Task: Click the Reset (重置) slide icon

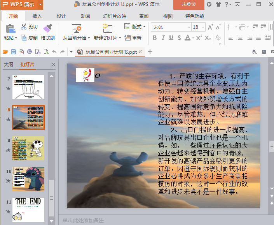Action: 127,38
